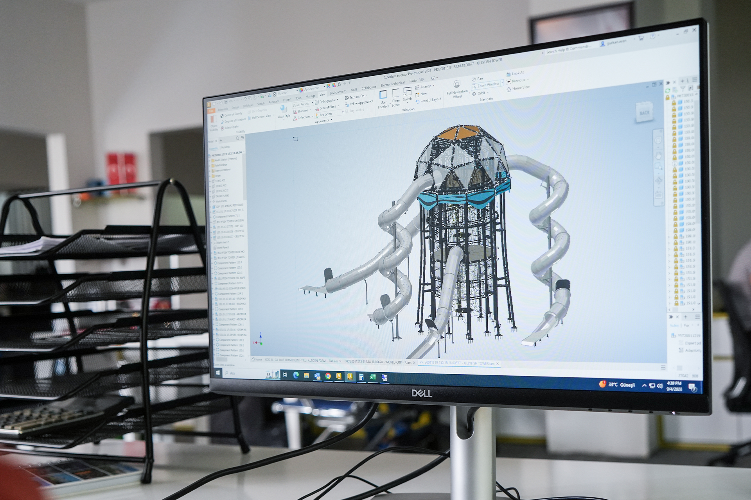The width and height of the screenshot is (751, 500).
Task: Open the shopping cart icon in title bar
Action: coord(641,38)
